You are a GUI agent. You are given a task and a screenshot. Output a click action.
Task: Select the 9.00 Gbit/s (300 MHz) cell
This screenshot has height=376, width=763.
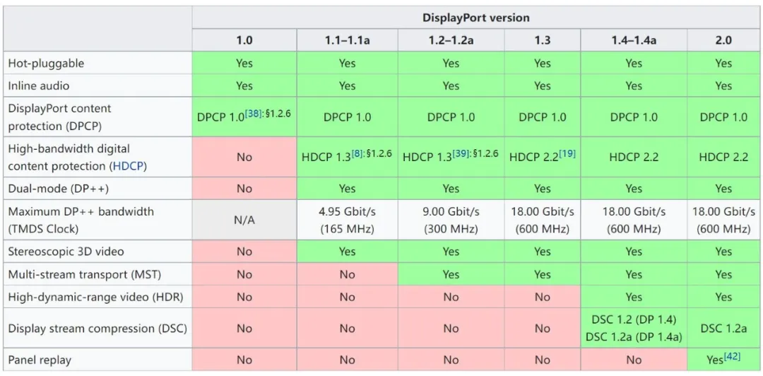coord(451,221)
